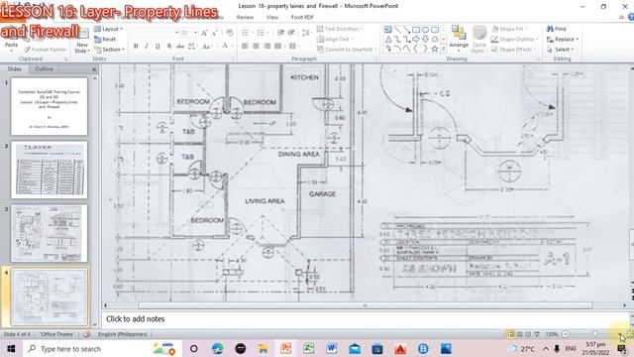Screen dimensions: 634x357
Task: Start Slide Show from status bar
Action: (x=537, y=334)
